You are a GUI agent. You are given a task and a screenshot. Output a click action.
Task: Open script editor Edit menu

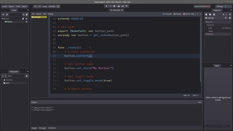pos(44,14)
